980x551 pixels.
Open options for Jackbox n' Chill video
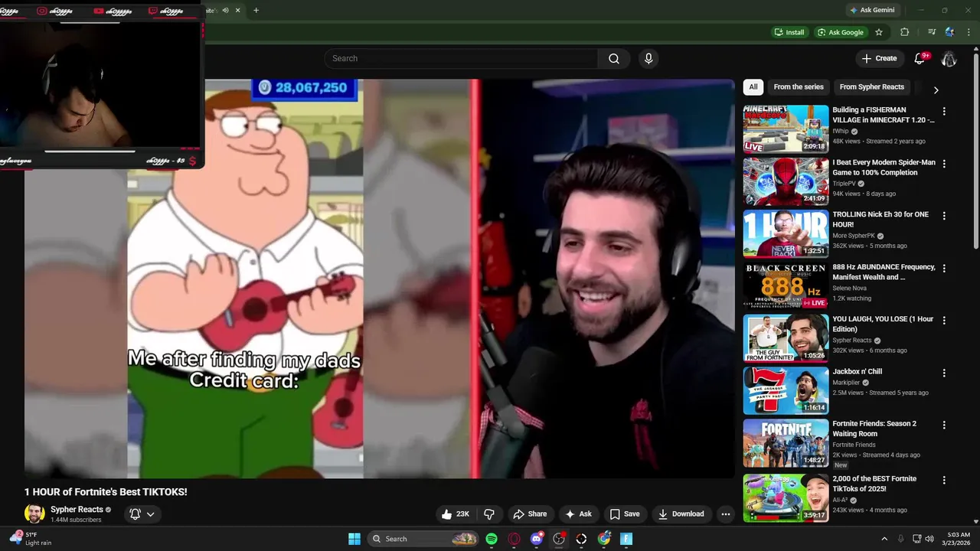point(944,373)
